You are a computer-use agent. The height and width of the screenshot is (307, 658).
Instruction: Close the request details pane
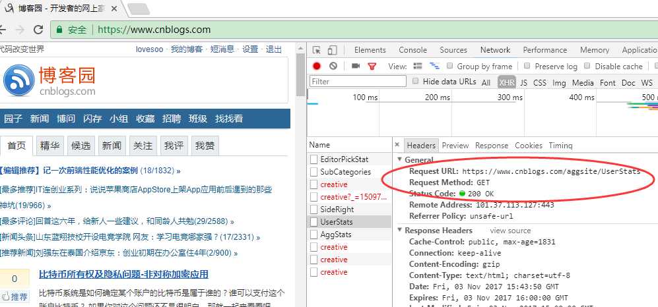click(x=397, y=145)
